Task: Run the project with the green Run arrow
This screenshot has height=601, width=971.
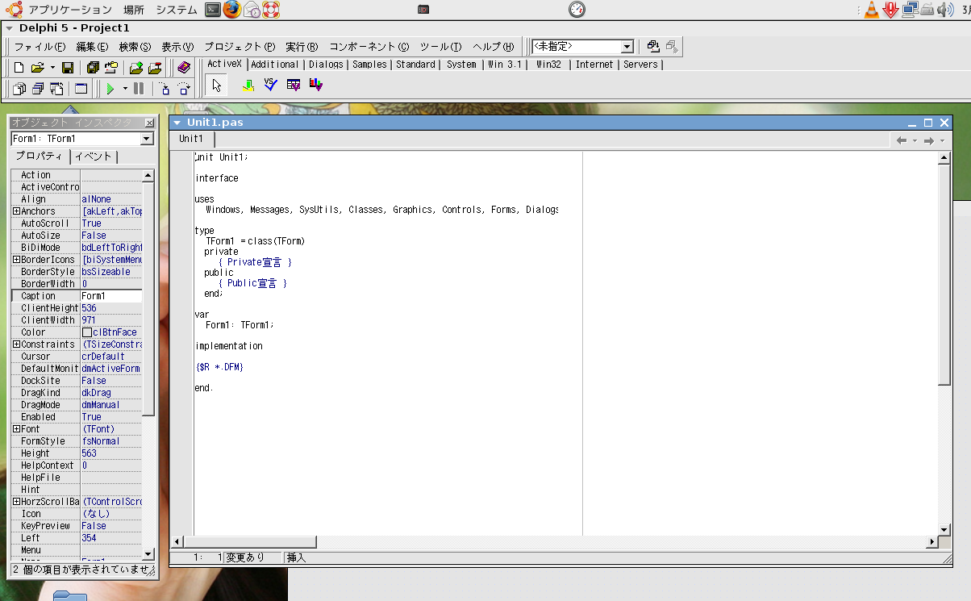Action: tap(111, 89)
